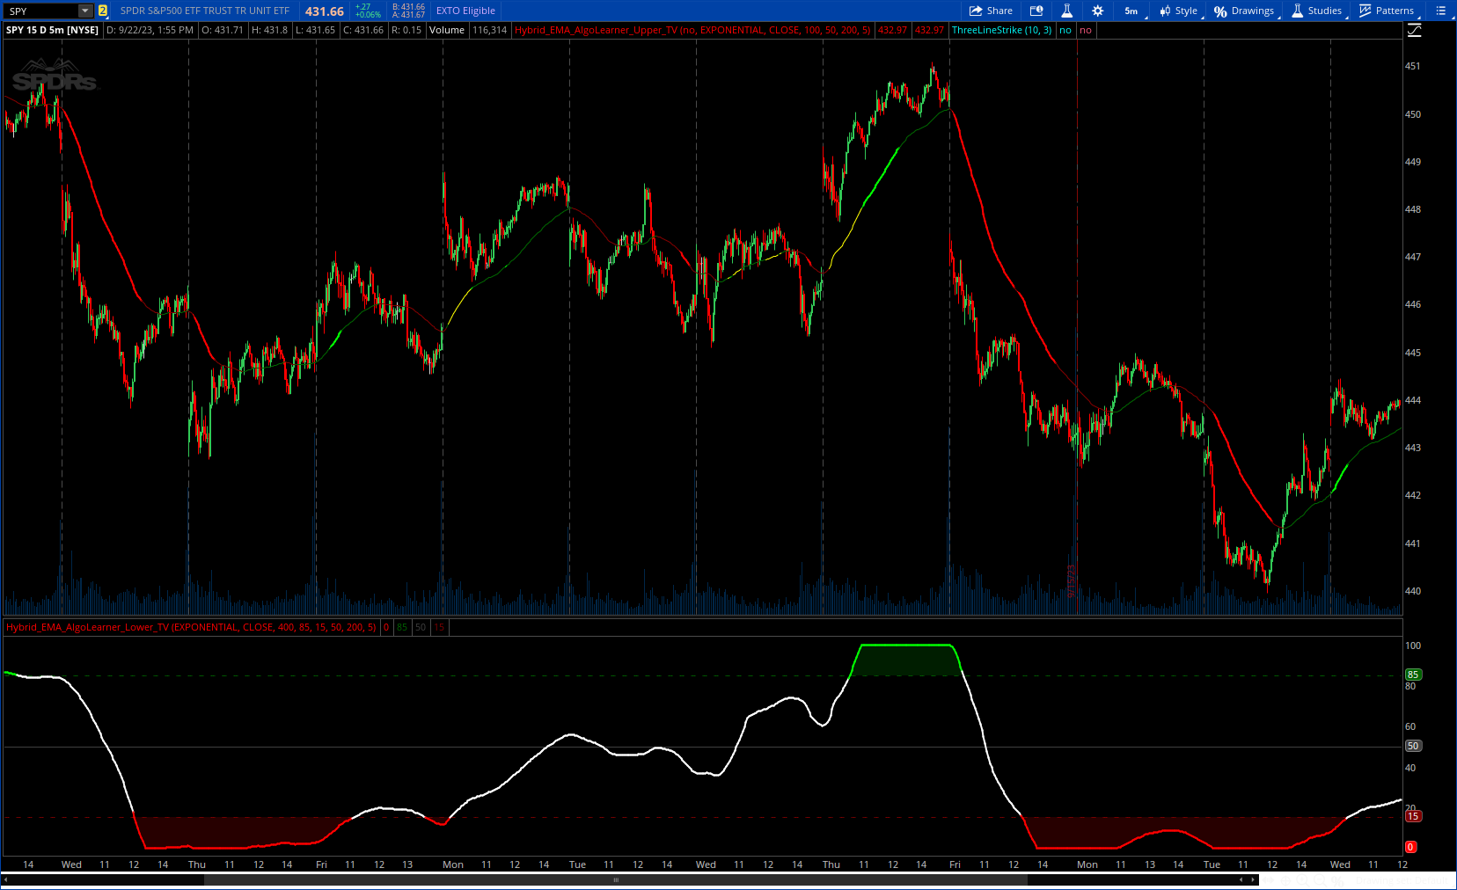
Task: Click the 50 value in lower study header
Action: coord(421,627)
